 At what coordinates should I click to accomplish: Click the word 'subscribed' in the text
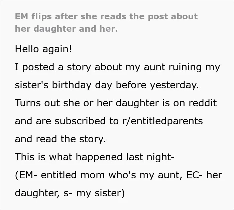click(x=81, y=121)
